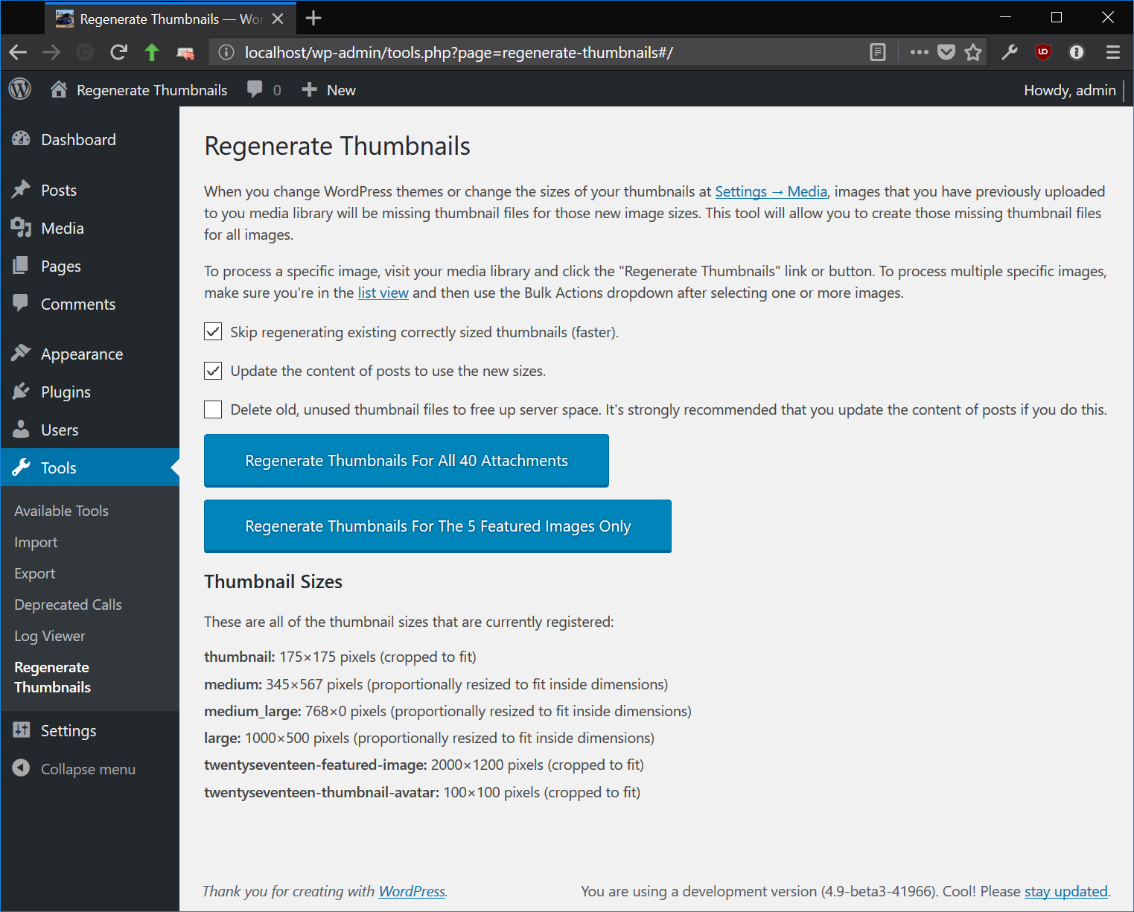
Task: Open developer tools wrench icon
Action: (1010, 52)
